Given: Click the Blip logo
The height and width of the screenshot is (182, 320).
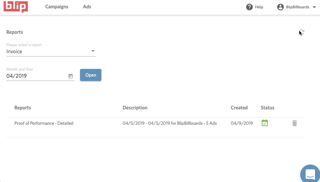Looking at the screenshot, I should tap(16, 7).
